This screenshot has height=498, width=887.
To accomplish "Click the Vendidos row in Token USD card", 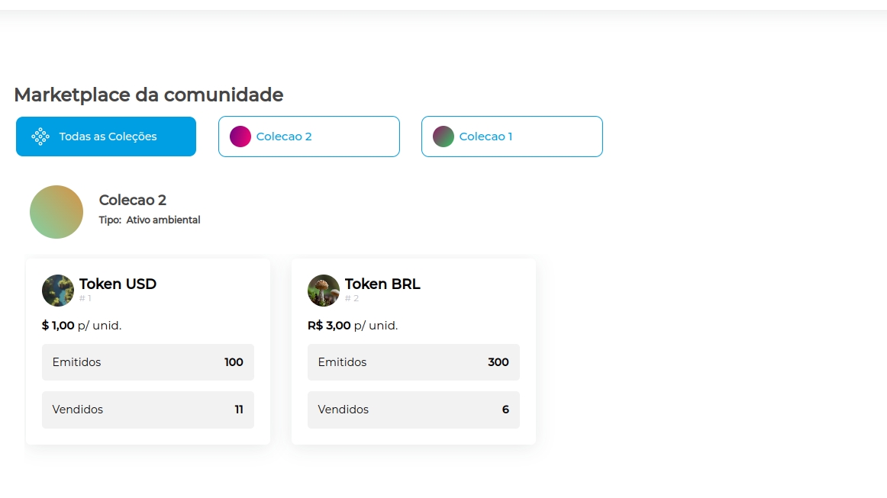I will point(148,410).
